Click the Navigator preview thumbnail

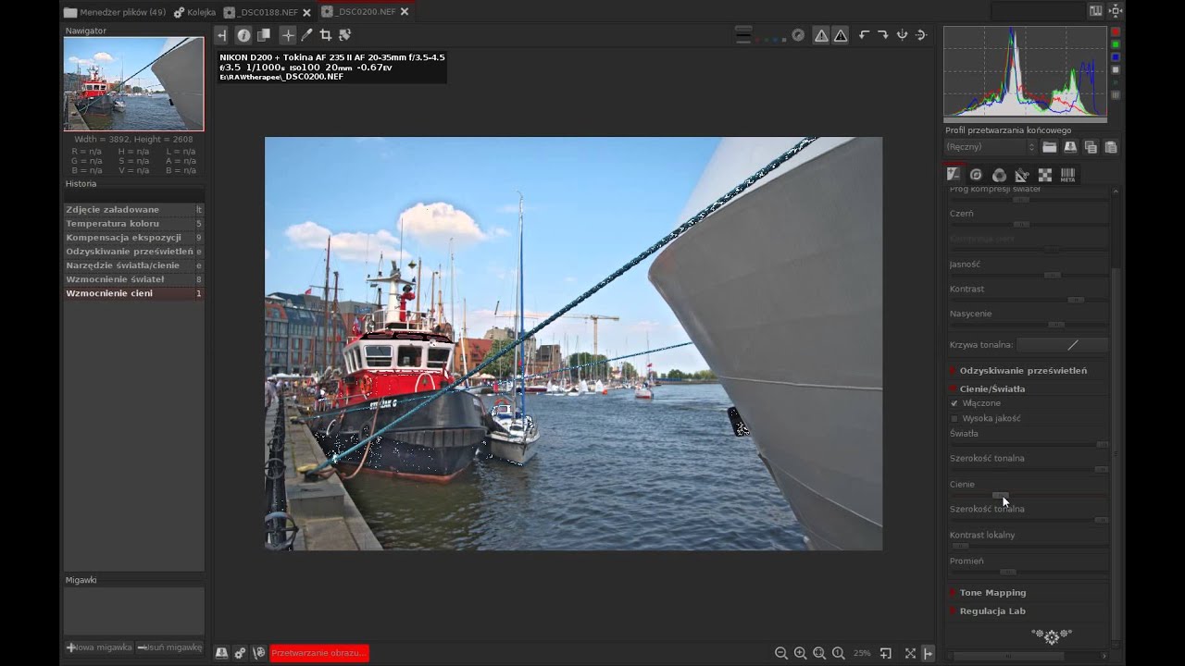tap(133, 83)
